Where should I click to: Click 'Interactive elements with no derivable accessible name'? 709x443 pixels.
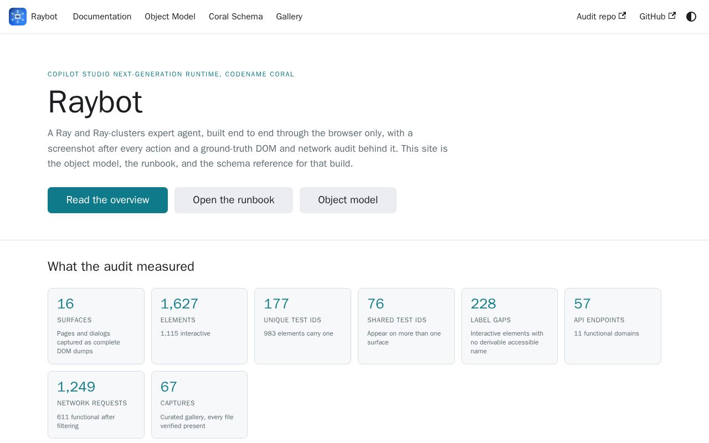pos(507,342)
